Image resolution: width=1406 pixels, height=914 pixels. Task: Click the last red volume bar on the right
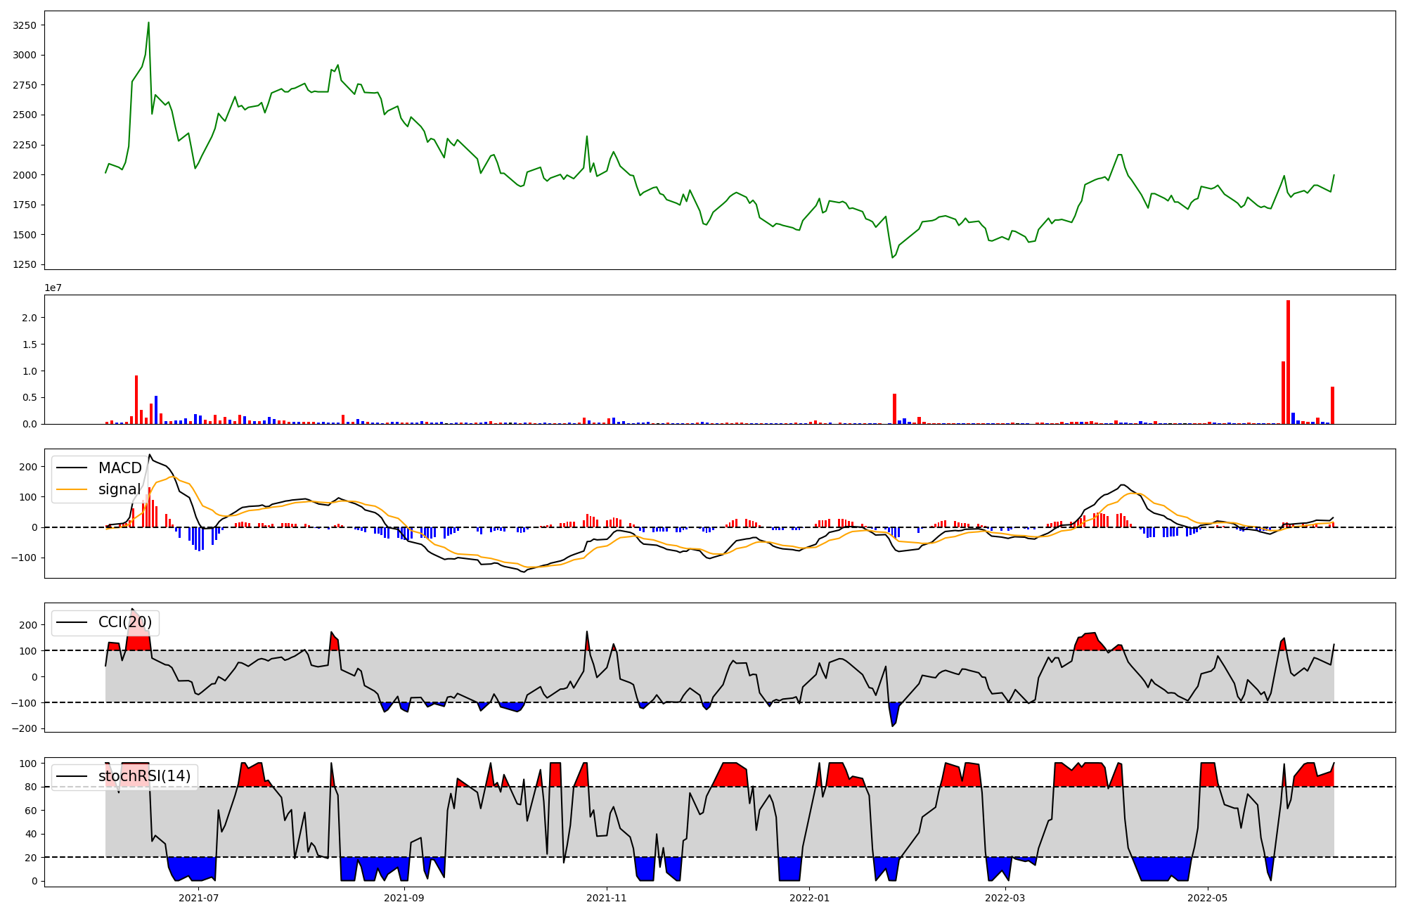pyautogui.click(x=1332, y=406)
